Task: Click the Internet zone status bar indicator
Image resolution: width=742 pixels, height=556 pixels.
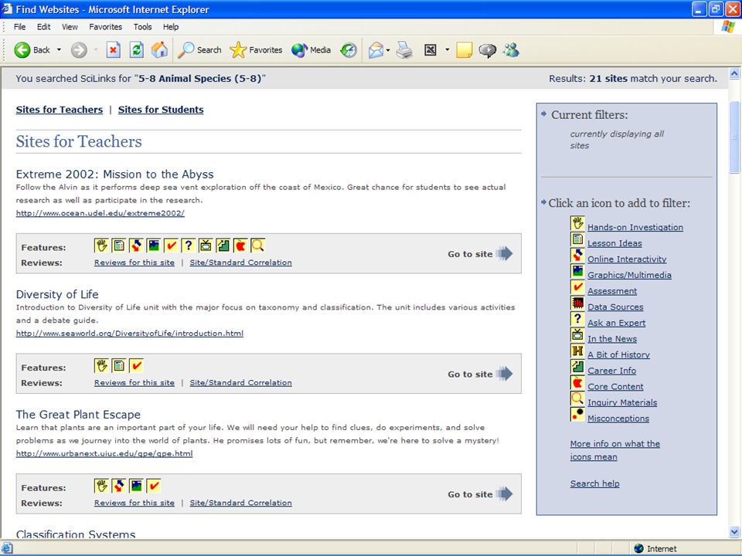Action: point(655,548)
